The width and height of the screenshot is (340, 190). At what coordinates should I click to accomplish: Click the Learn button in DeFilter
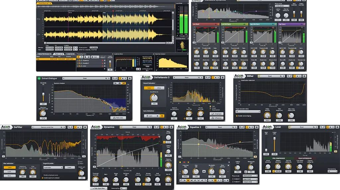tap(10, 167)
